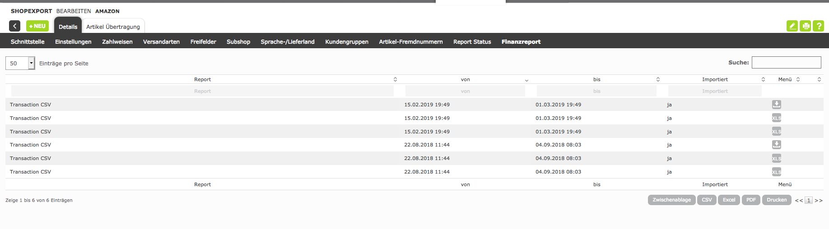The height and width of the screenshot is (229, 829).
Task: Focus the Suche search field
Action: pyautogui.click(x=786, y=63)
